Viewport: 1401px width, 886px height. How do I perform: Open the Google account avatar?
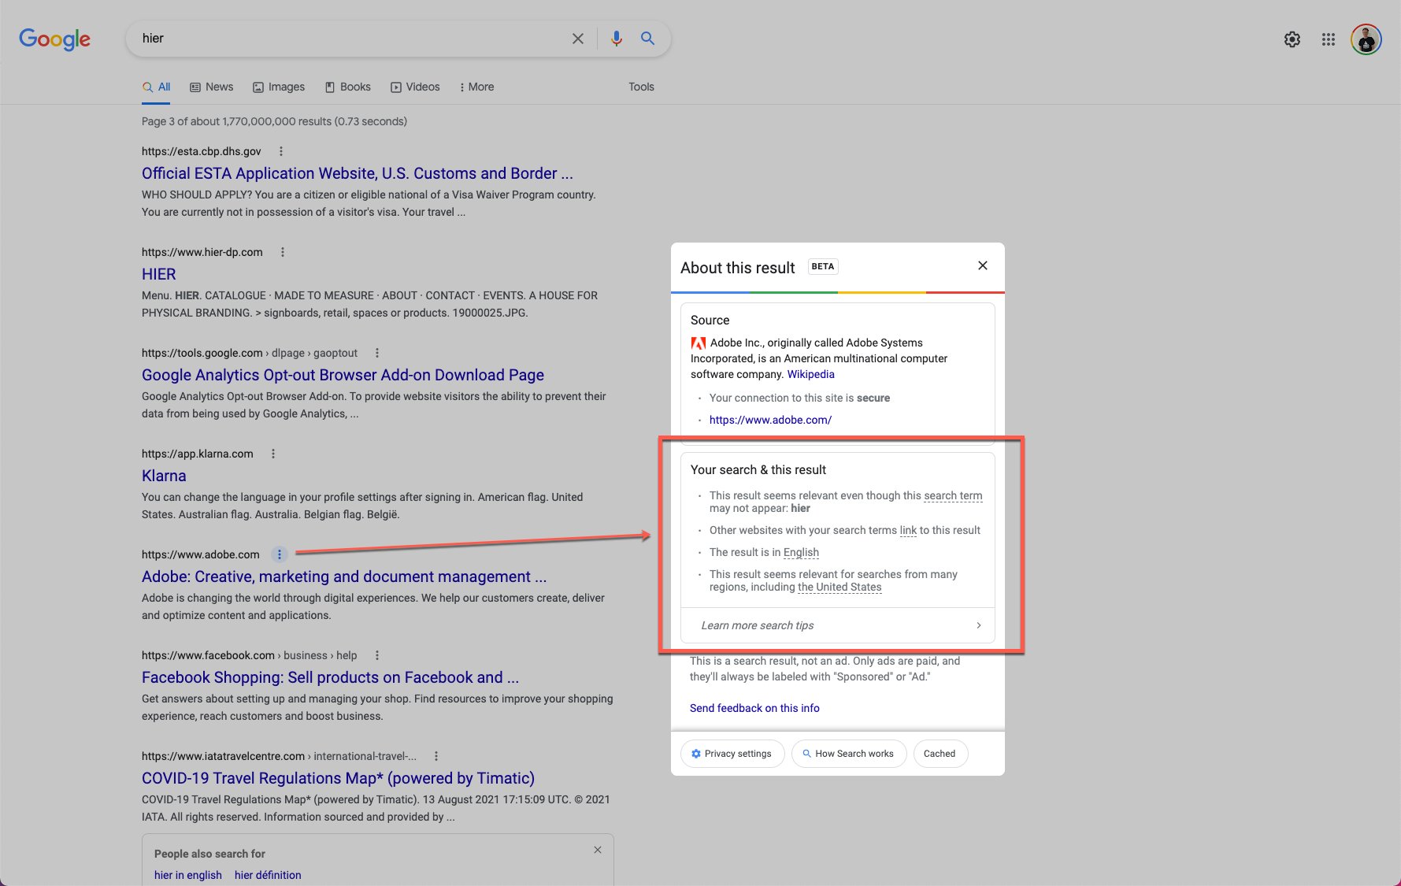pos(1366,39)
